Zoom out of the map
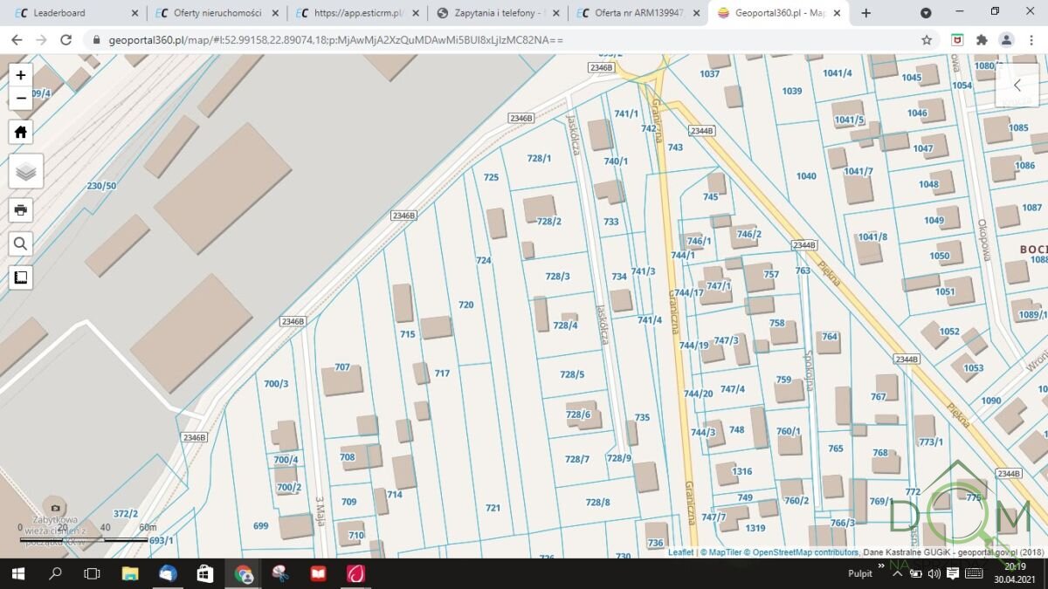Screen dimensions: 1048x589 click(21, 98)
